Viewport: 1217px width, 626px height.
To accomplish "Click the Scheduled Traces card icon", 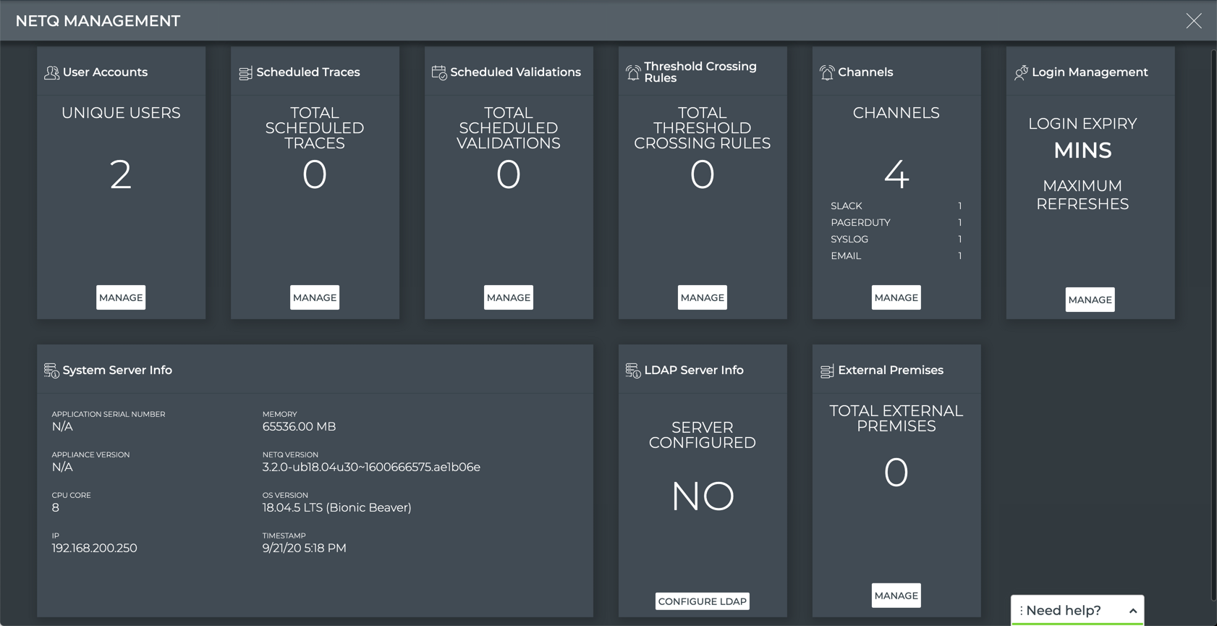I will pos(245,72).
